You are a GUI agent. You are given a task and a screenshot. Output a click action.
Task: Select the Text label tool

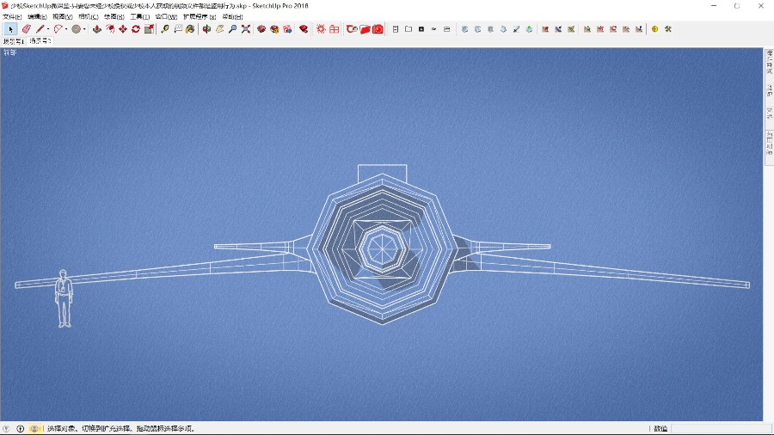coord(178,29)
